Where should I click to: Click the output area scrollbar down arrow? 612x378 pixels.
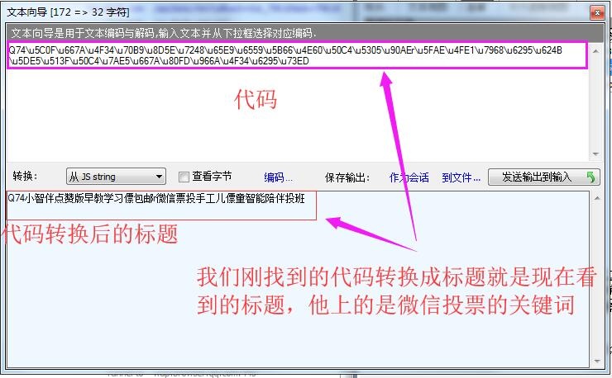point(597,361)
